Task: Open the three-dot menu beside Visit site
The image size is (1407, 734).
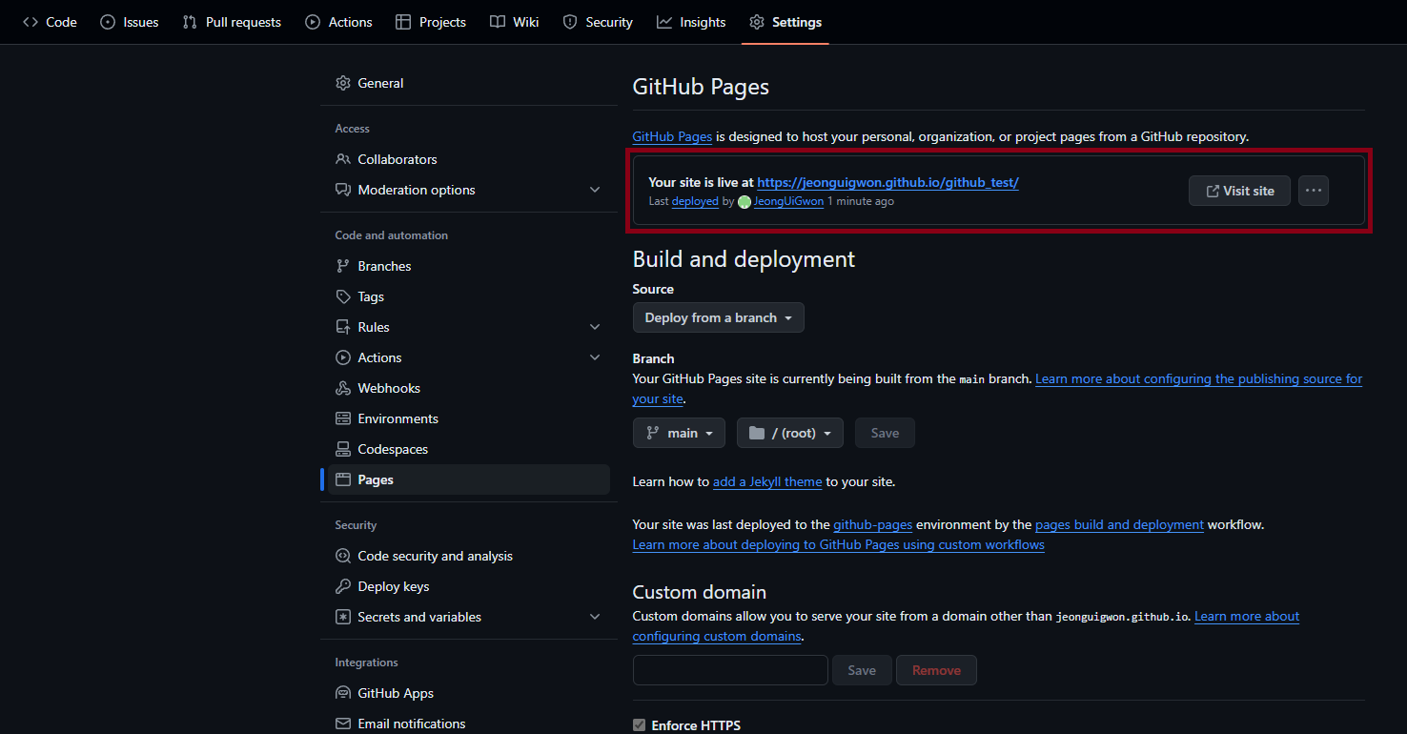Action: 1314,191
